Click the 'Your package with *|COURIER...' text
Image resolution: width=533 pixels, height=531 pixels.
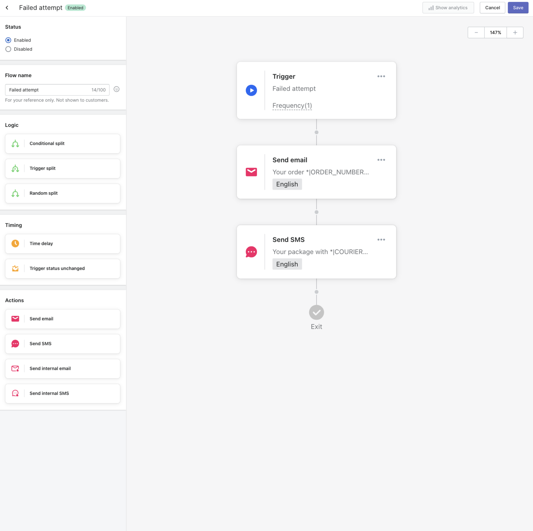click(x=320, y=252)
